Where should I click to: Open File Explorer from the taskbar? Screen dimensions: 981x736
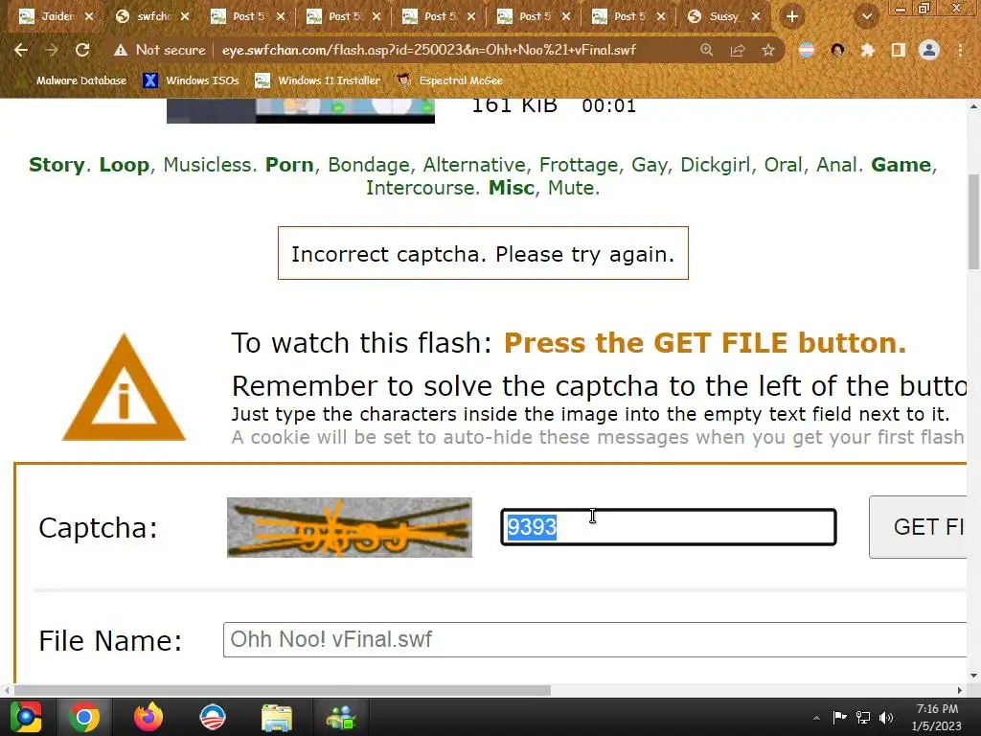(x=277, y=717)
